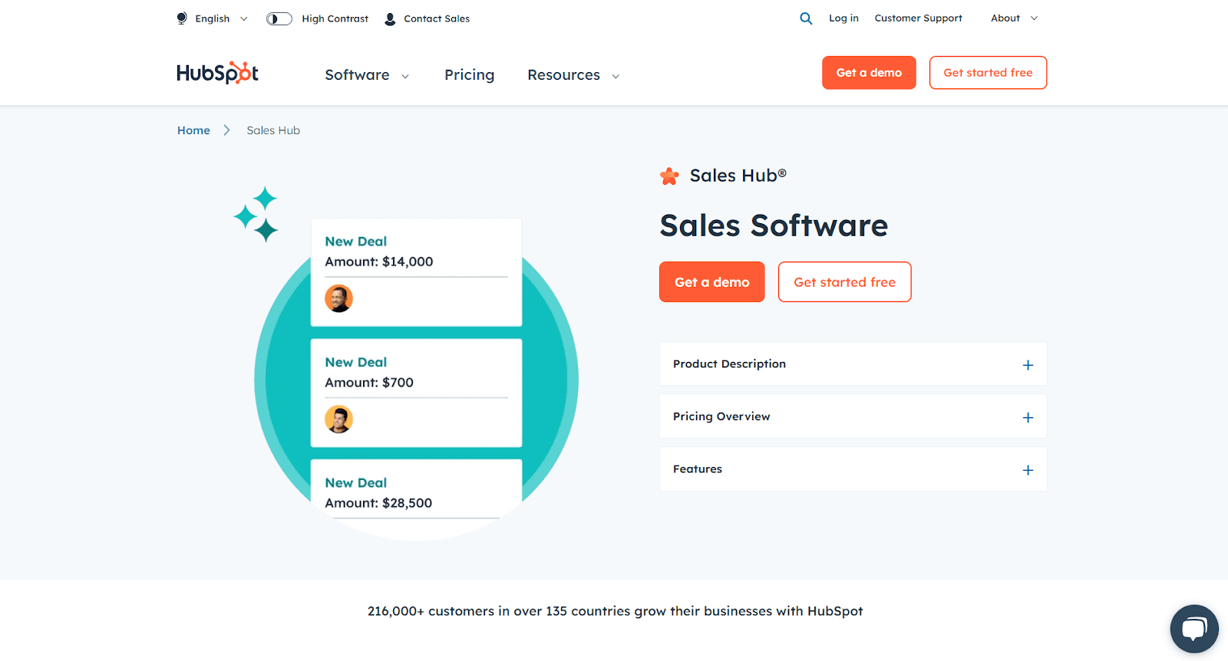Click the Sales Hub breadcrumb text
This screenshot has width=1228, height=661.
click(273, 130)
